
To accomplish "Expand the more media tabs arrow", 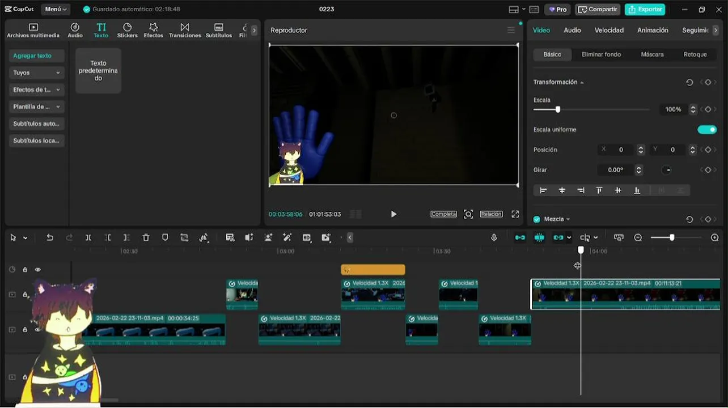I will click(x=254, y=31).
